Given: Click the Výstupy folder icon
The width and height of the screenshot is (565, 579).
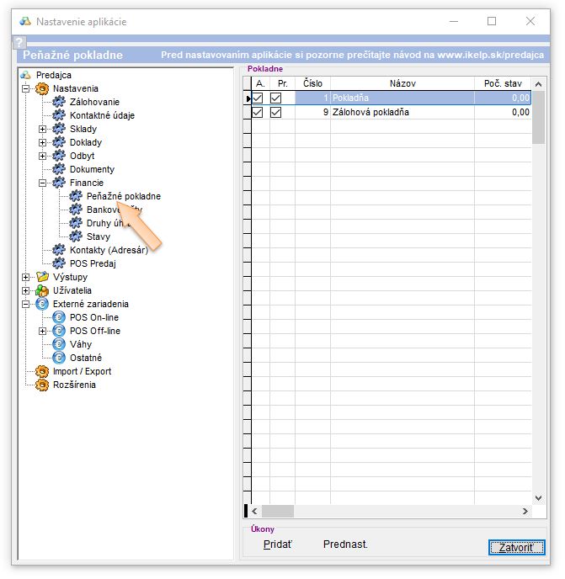Looking at the screenshot, I should pos(42,277).
